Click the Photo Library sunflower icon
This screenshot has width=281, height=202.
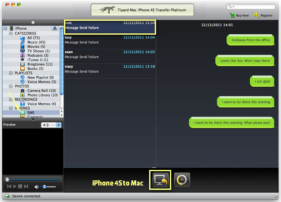(x=22, y=95)
